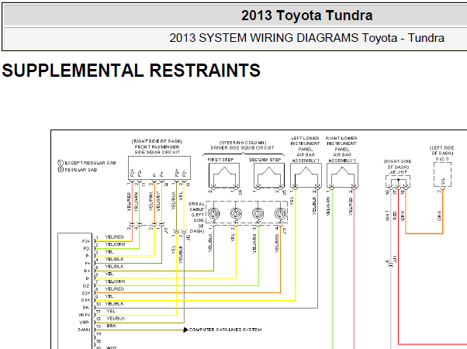Click the arrow pointing to COMPUTER DATA LINES SYSTEM
This screenshot has width=467, height=349.
tap(186, 330)
